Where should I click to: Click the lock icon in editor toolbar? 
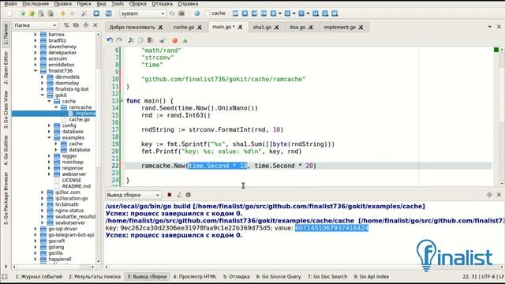click(162, 40)
